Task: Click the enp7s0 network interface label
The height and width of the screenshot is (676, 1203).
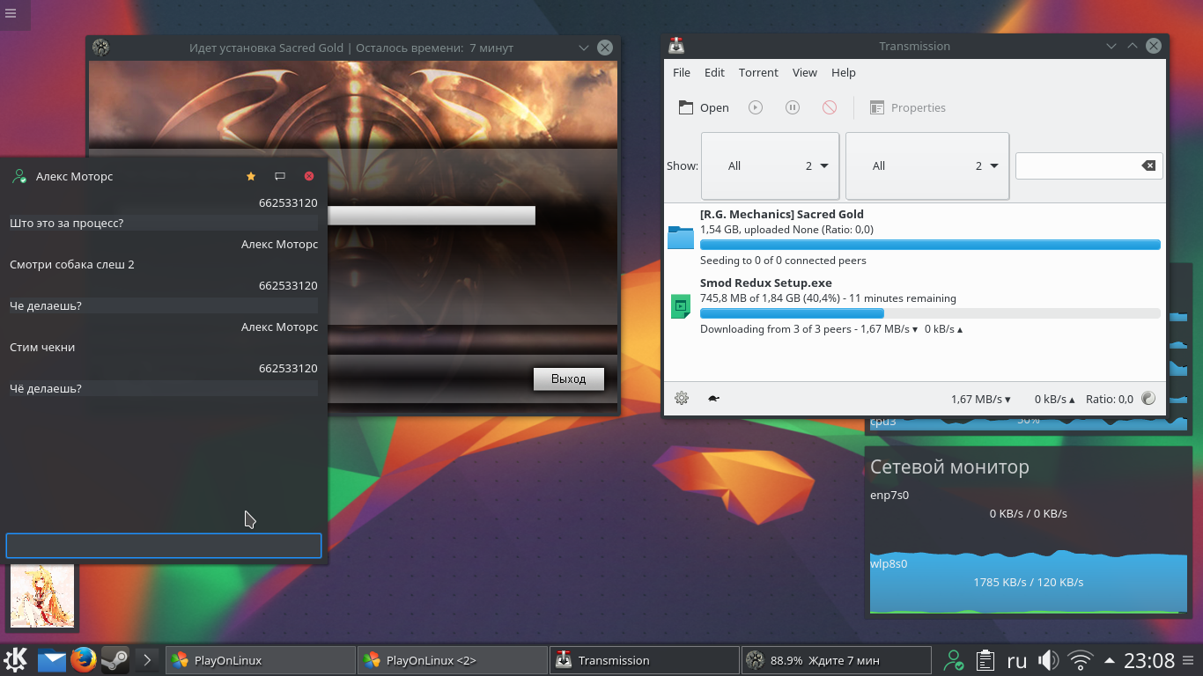Action: pos(889,495)
